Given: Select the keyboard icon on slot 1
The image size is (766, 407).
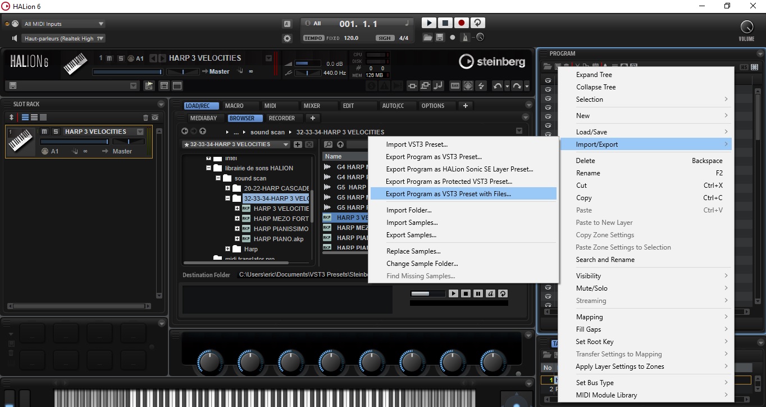Looking at the screenshot, I should click(x=21, y=141).
